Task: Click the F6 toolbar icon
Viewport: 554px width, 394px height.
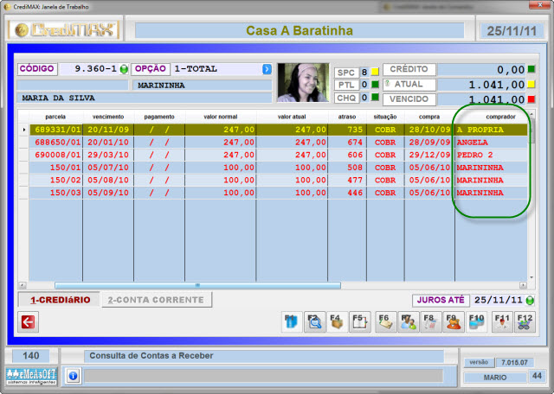Action: coord(386,322)
